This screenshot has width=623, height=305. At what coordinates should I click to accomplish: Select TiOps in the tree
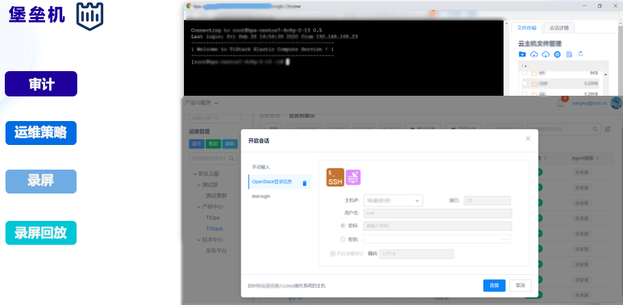pyautogui.click(x=213, y=217)
